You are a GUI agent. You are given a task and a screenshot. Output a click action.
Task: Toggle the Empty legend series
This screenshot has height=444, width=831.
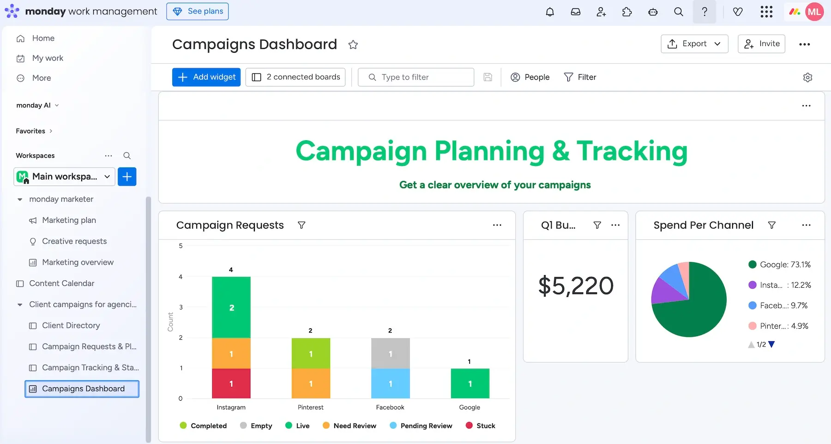point(256,426)
